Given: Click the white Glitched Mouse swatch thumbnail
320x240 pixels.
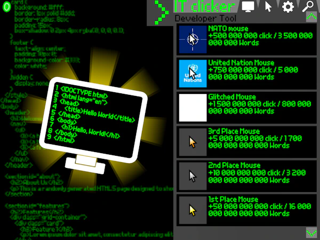Looking at the screenshot, I should [x=193, y=108].
